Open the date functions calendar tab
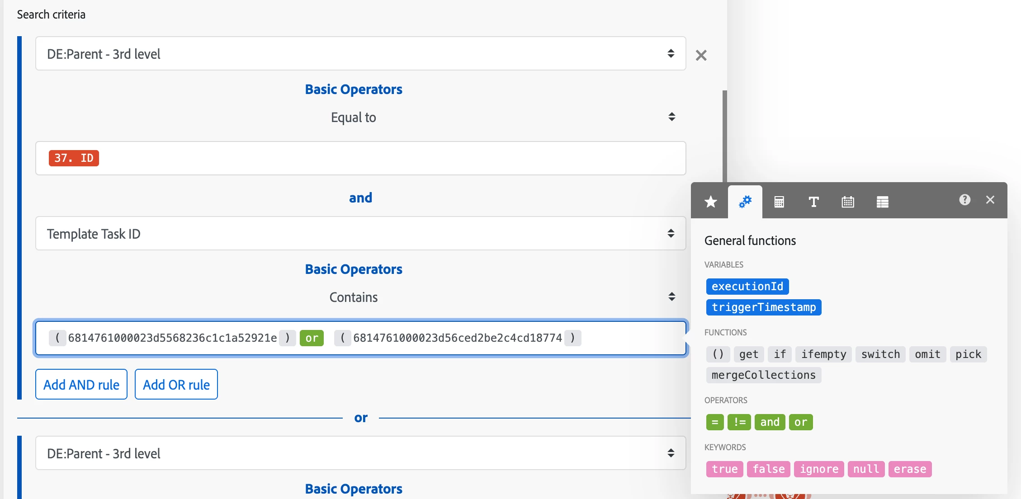 847,202
